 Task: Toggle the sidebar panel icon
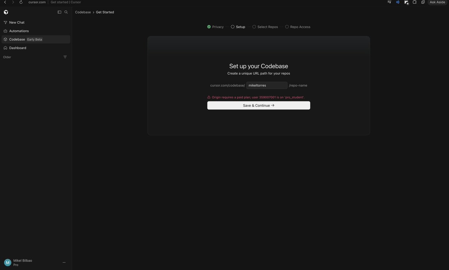[x=59, y=12]
